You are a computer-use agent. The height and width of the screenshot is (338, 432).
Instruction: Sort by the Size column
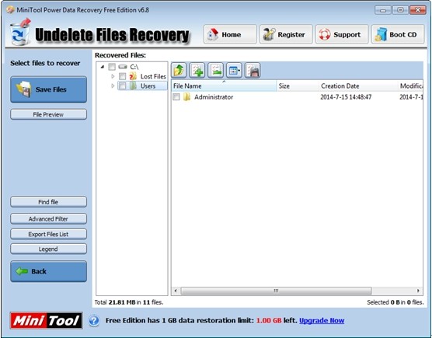[x=298, y=86]
